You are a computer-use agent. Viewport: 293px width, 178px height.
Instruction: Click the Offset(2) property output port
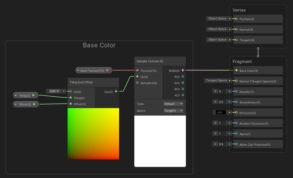pos(34,104)
